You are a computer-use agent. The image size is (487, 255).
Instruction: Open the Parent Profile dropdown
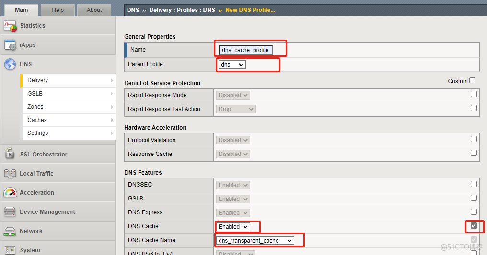click(x=232, y=64)
